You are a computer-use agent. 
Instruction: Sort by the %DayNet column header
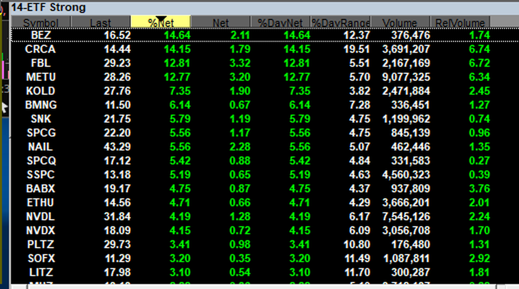[x=280, y=22]
